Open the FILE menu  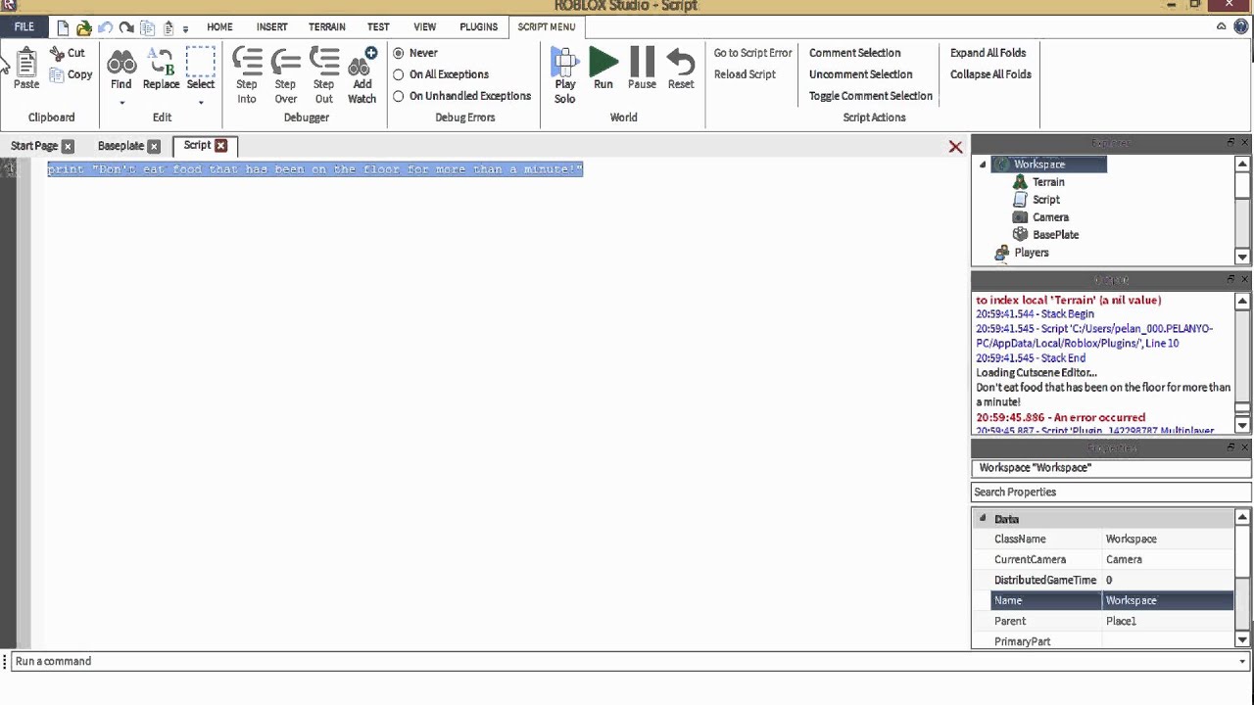point(24,27)
